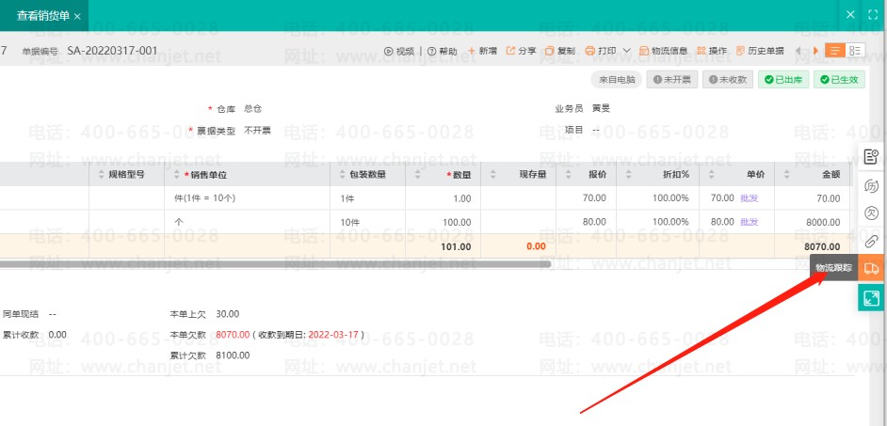
Task: Click the 已出库 status badge
Action: click(783, 80)
